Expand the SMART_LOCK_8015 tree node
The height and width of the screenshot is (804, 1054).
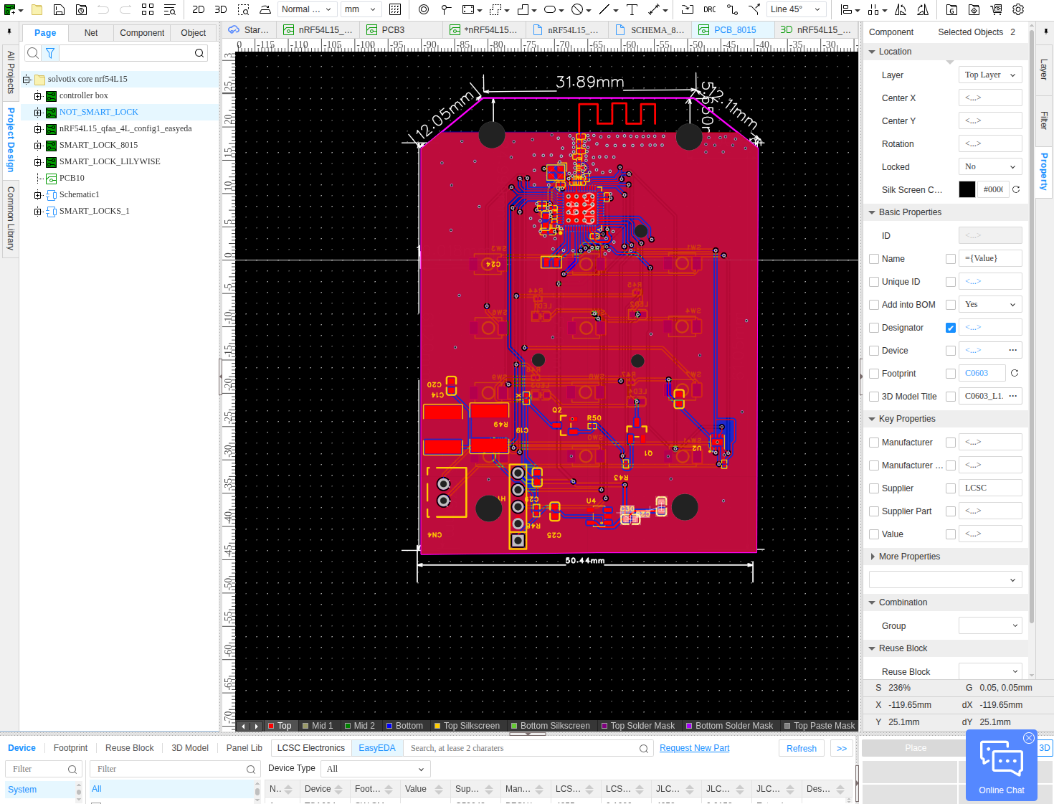[38, 145]
